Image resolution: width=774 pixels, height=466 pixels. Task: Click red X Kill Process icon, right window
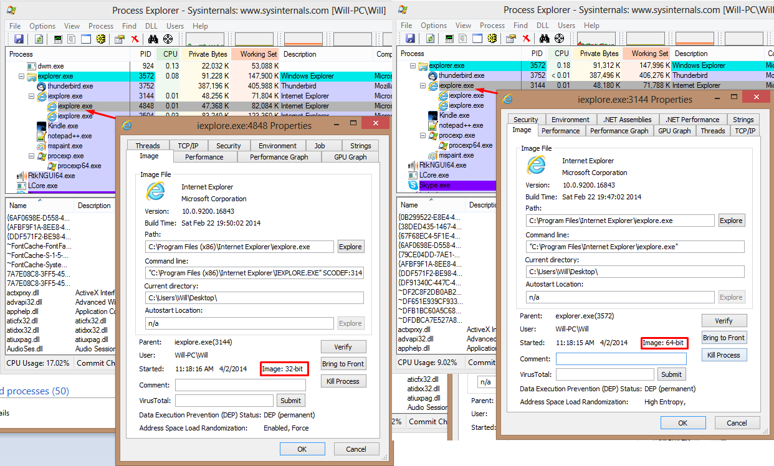526,39
